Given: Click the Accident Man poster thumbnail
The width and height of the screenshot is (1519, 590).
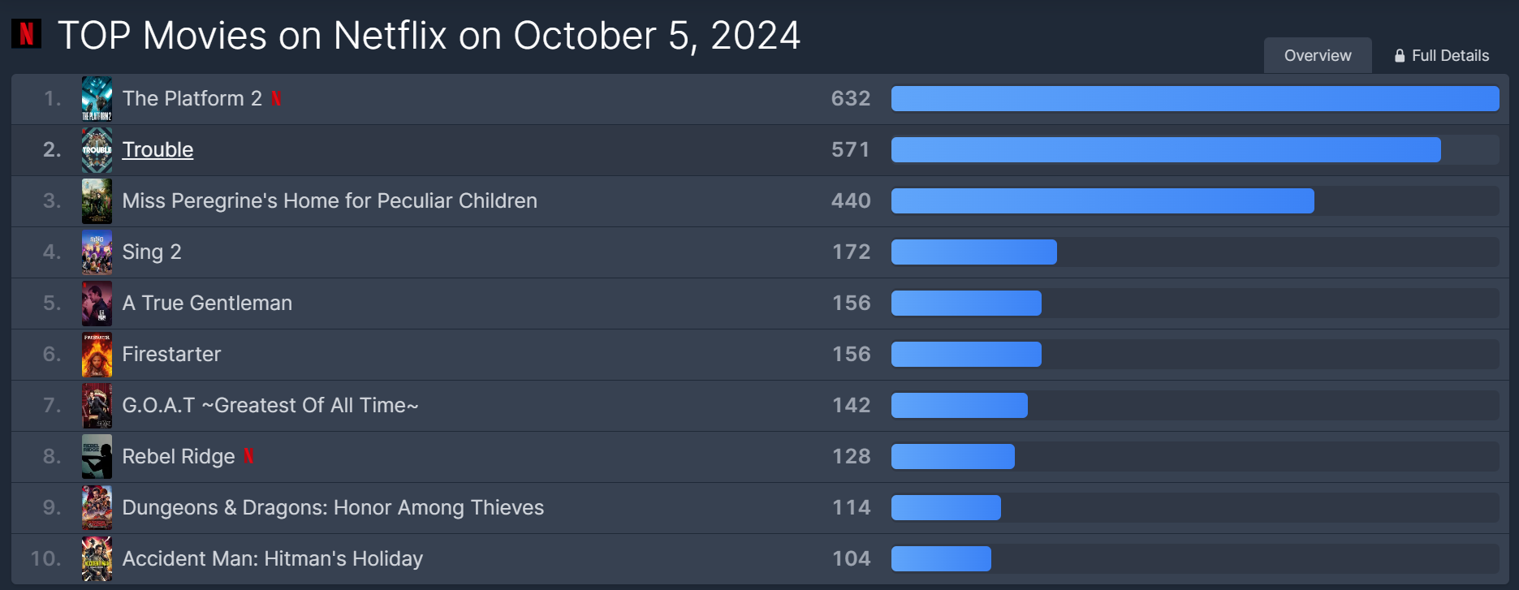Looking at the screenshot, I should point(97,559).
